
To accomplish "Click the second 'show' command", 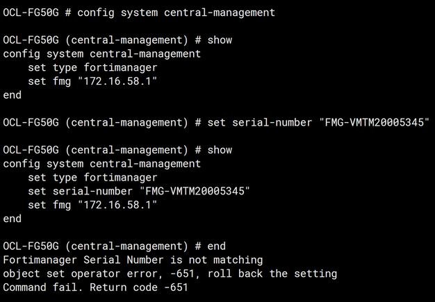I will [x=220, y=150].
